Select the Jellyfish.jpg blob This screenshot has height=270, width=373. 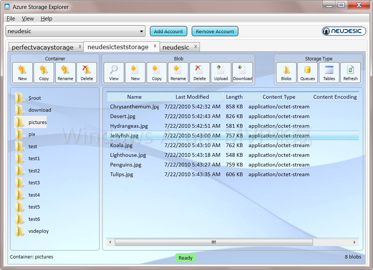click(x=233, y=136)
